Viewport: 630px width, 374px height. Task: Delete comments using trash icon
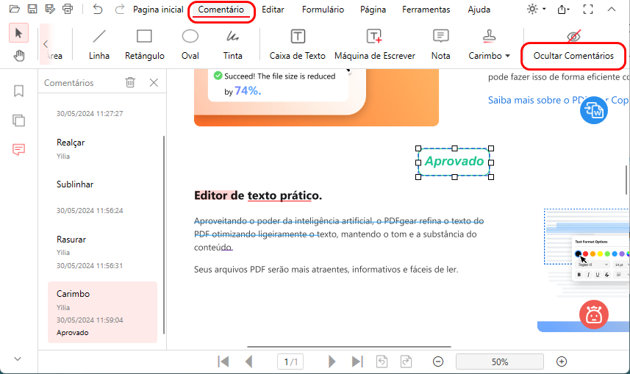(x=130, y=82)
